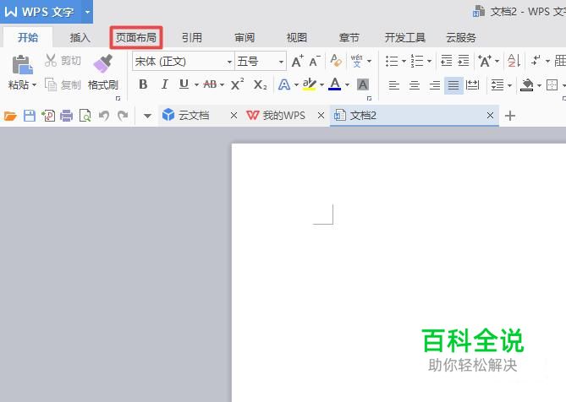Insert a bulleted list
The height and width of the screenshot is (402, 566).
pos(392,61)
